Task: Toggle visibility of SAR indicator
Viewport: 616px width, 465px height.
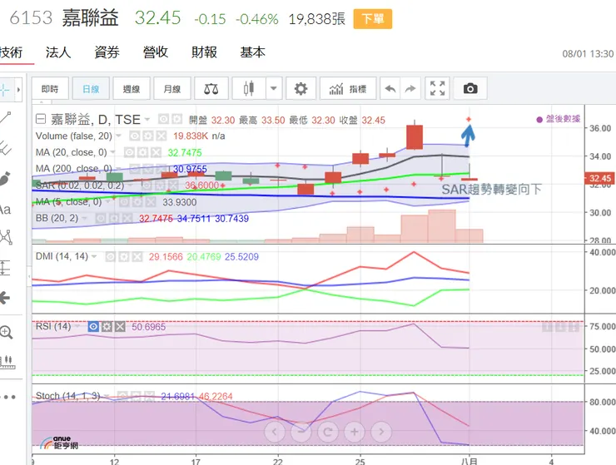Action: coord(147,185)
